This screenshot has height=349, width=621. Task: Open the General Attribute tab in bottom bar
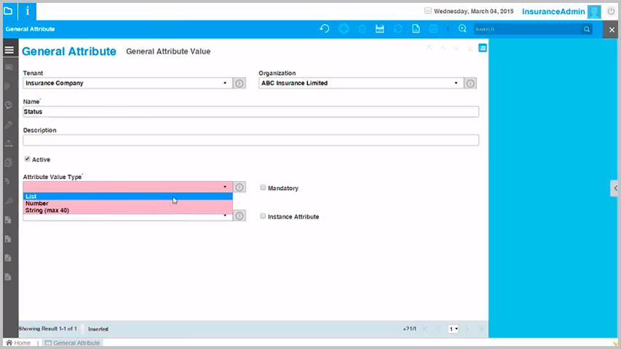[x=73, y=343]
